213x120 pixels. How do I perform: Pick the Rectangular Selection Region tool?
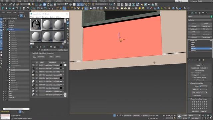pyautogui.click(x=37, y=4)
